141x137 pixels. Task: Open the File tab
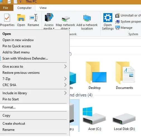pyautogui.click(x=6, y=8)
